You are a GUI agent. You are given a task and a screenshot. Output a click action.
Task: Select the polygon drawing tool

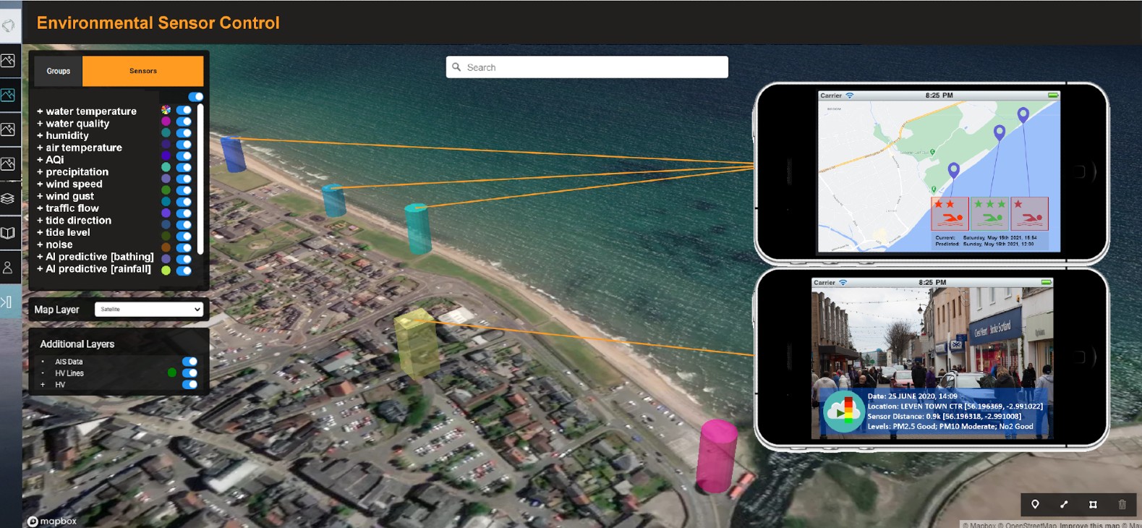point(1093,504)
